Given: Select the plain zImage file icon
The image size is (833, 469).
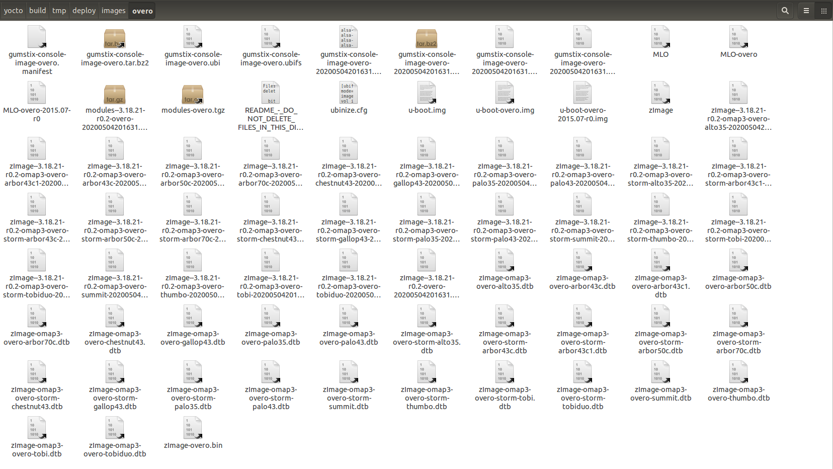Looking at the screenshot, I should [x=660, y=93].
